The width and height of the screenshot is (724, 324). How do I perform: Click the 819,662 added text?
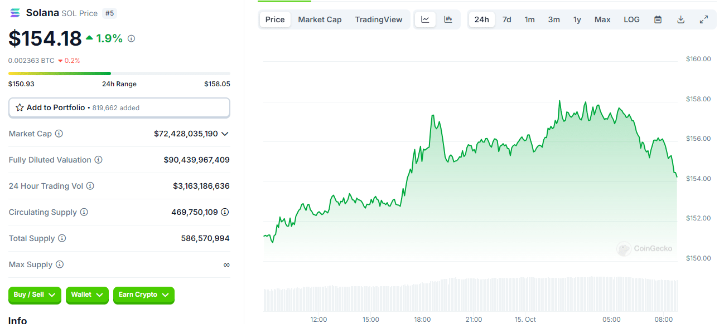tap(116, 108)
